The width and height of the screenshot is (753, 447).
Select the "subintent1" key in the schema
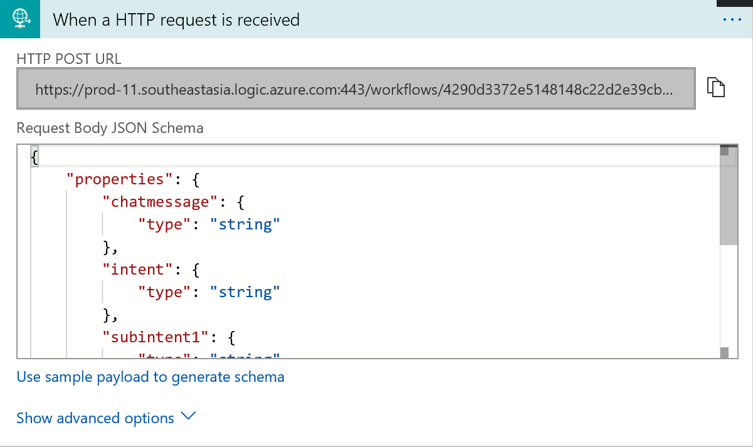[155, 337]
